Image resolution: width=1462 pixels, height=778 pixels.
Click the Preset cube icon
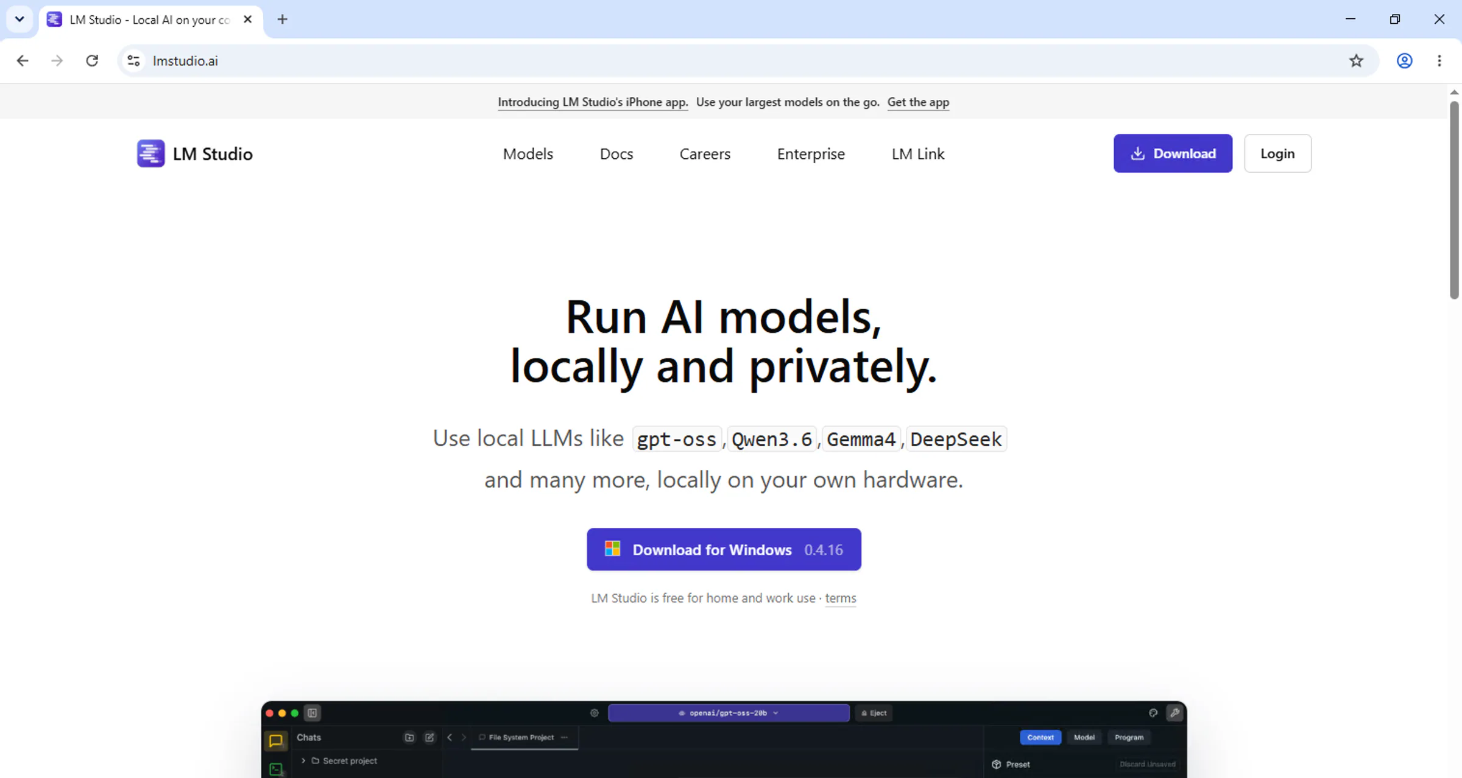pos(997,764)
